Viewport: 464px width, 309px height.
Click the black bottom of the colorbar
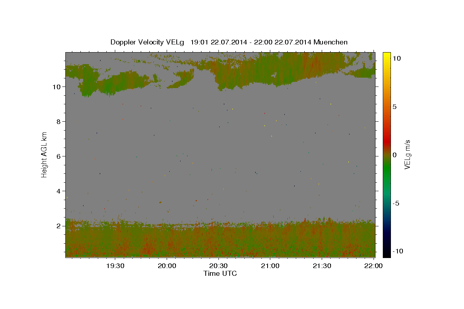[386, 253]
